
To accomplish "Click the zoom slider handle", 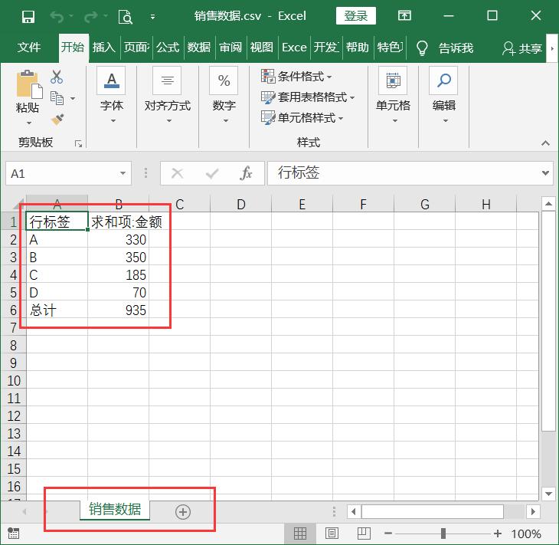I will (443, 534).
